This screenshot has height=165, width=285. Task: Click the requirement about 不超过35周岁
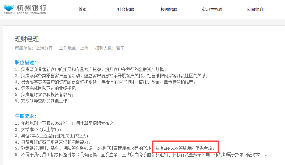68,123
